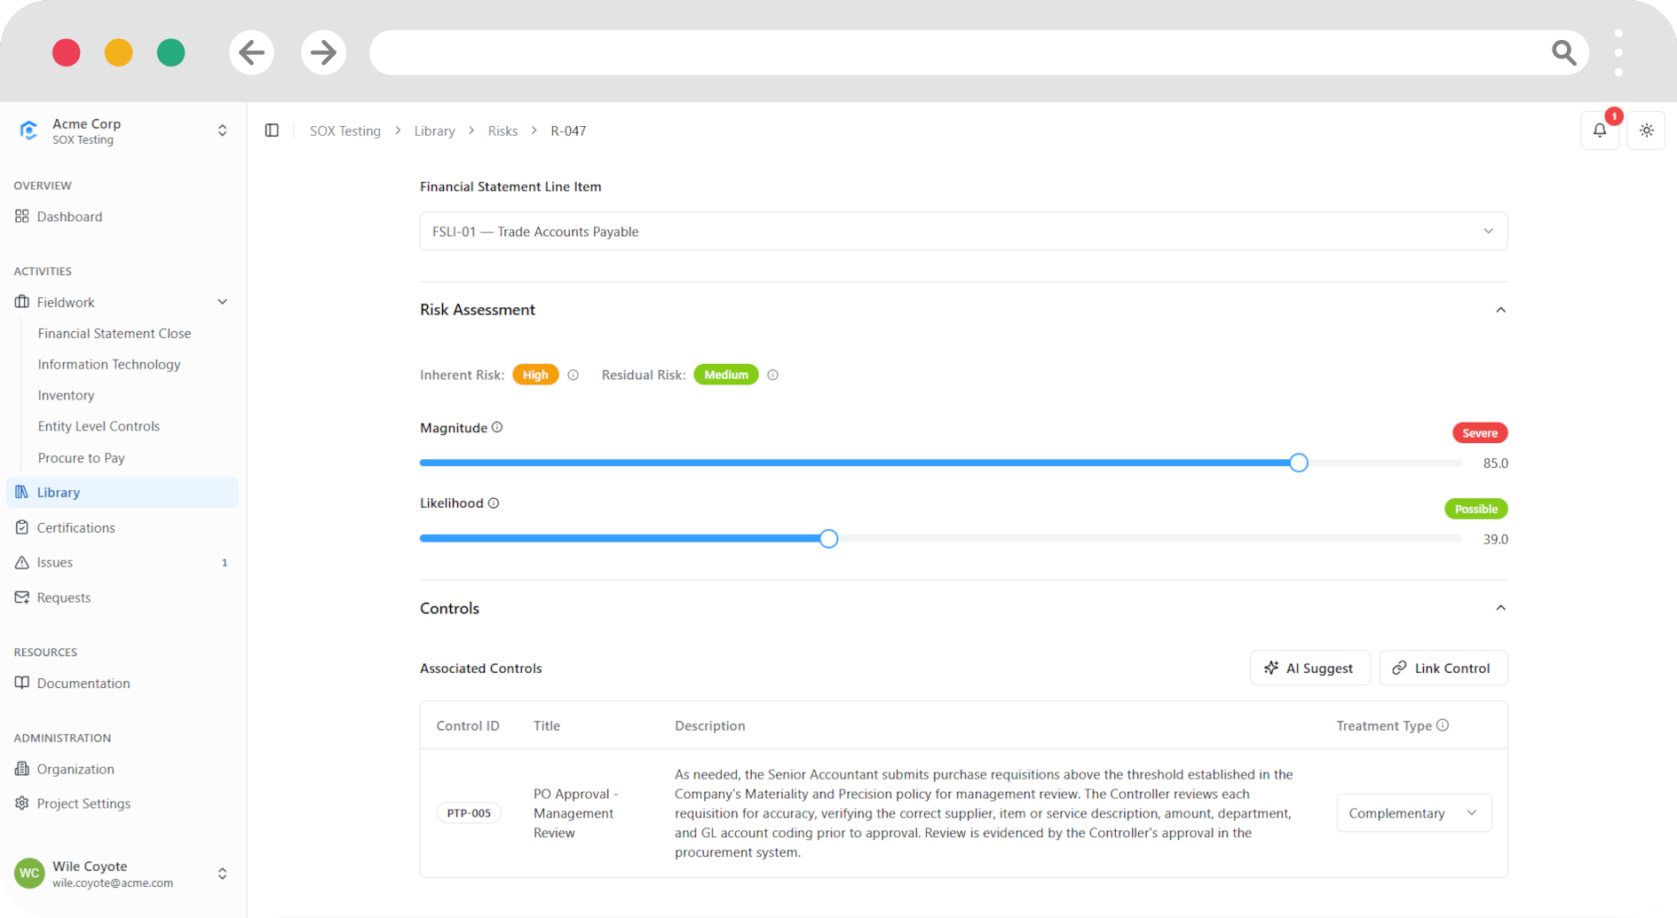This screenshot has height=918, width=1677.
Task: Click the Magnitude info icon
Action: tap(497, 427)
